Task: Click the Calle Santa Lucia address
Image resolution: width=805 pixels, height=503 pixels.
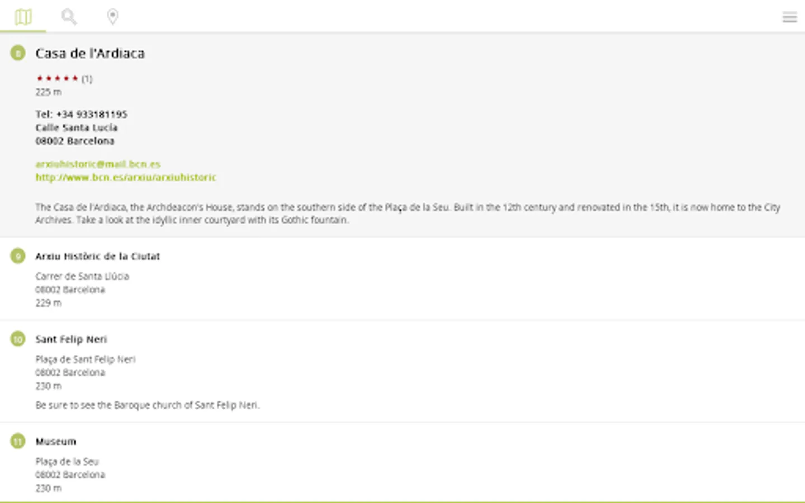Action: [77, 127]
